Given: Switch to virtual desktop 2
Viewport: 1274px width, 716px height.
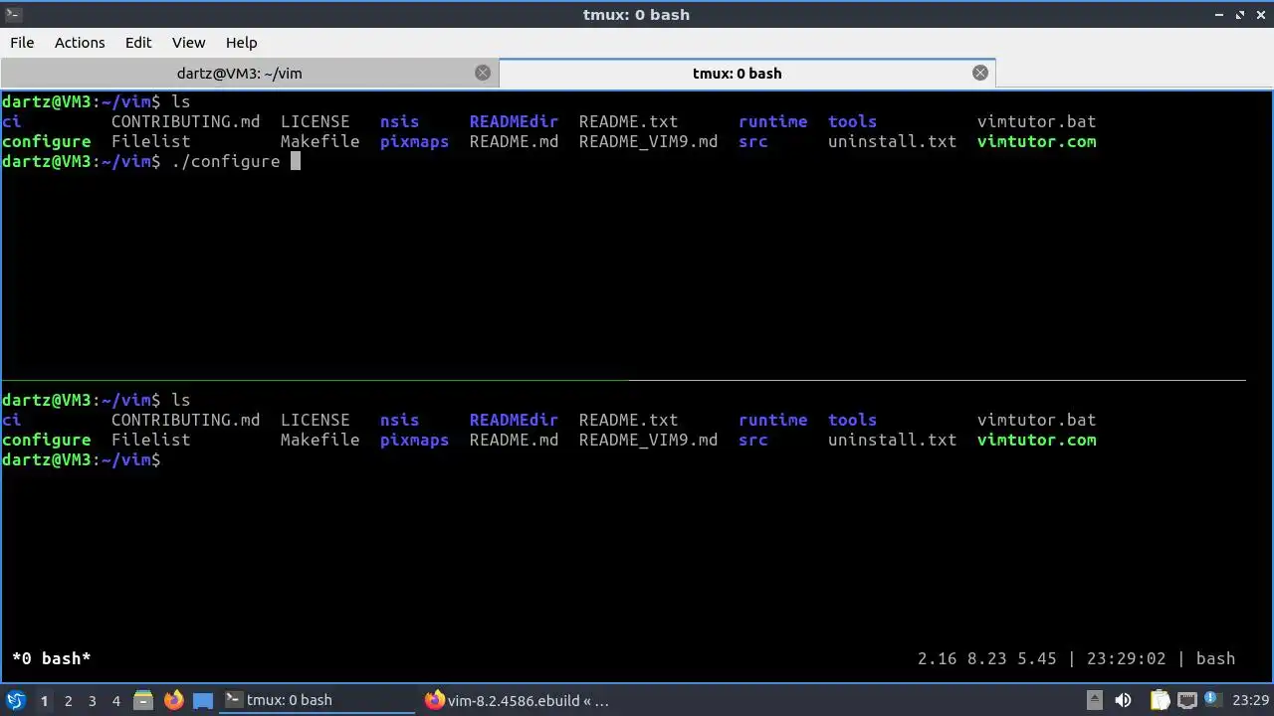Looking at the screenshot, I should point(68,700).
